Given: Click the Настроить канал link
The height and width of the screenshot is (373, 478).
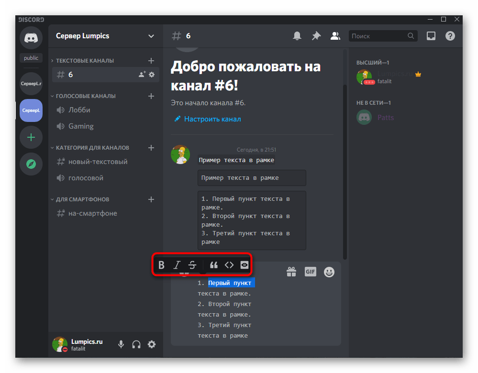Looking at the screenshot, I should [x=212, y=119].
